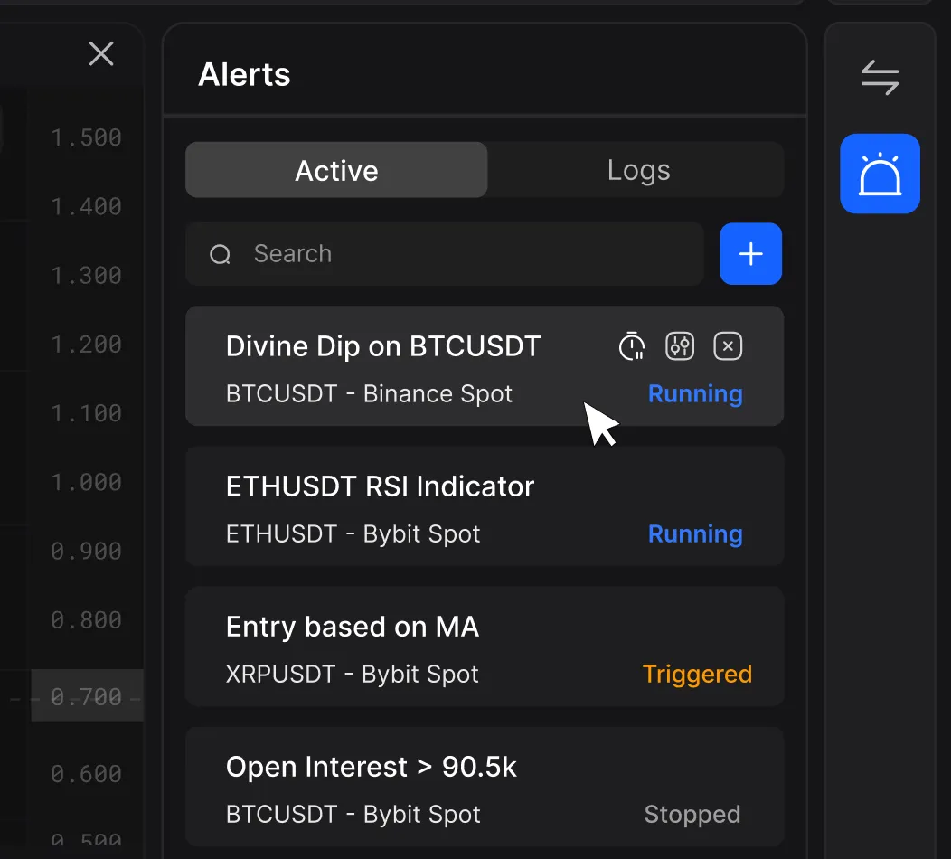
Task: Expand the Open Interest > 90.5k alert
Action: [x=371, y=767]
